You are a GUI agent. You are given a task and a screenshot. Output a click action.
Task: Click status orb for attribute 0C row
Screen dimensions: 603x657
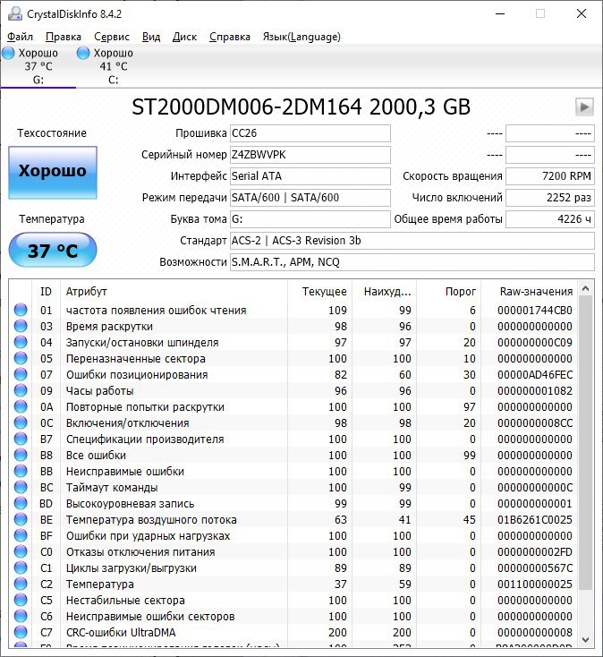coord(21,422)
